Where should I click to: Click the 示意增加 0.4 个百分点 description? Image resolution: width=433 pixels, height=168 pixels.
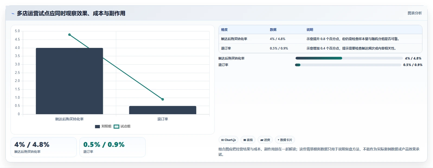tap(352, 48)
